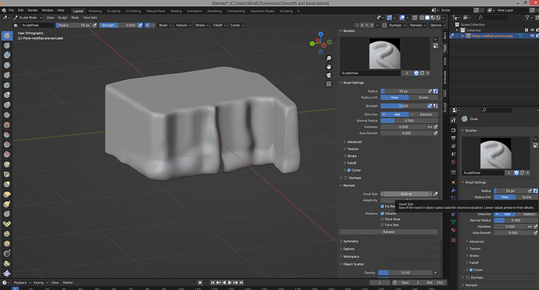
Task: Open the outliner filter funnel
Action: [527, 17]
